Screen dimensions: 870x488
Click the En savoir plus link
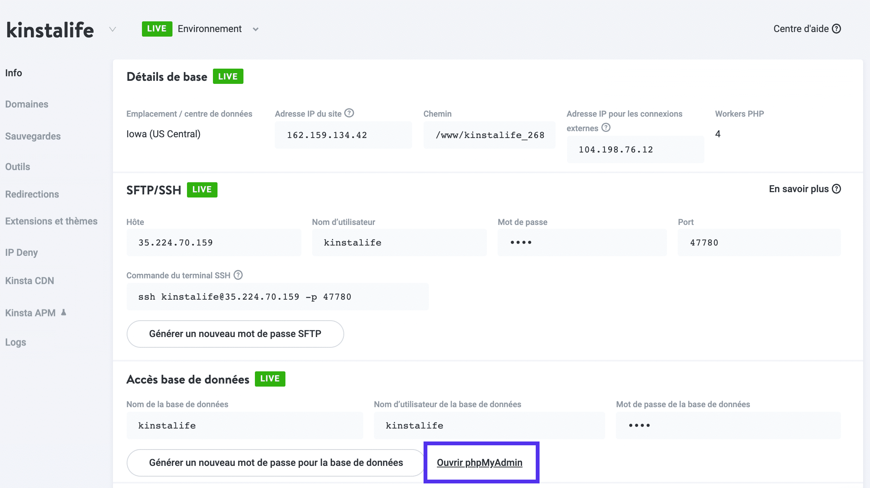pos(799,189)
